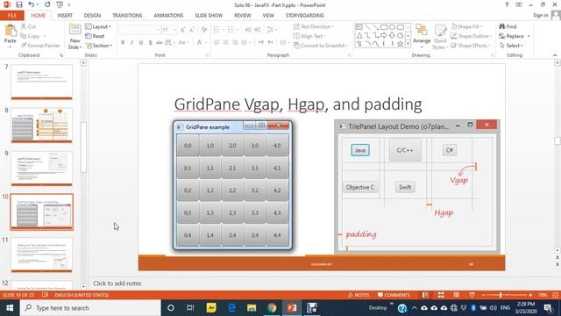Click the Cut command

click(x=29, y=26)
